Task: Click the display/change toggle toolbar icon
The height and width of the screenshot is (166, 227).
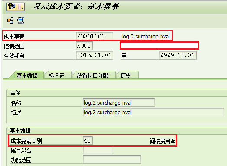Action: tap(10, 21)
